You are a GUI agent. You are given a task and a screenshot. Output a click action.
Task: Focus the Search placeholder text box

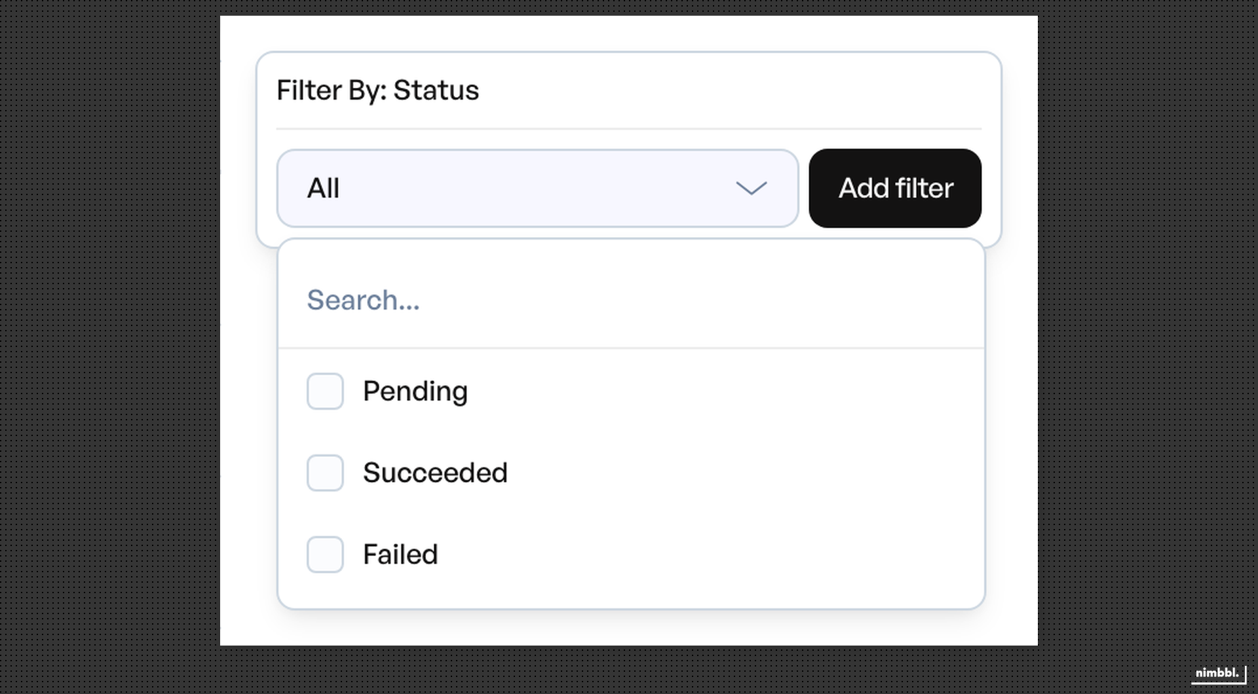pyautogui.click(x=364, y=300)
